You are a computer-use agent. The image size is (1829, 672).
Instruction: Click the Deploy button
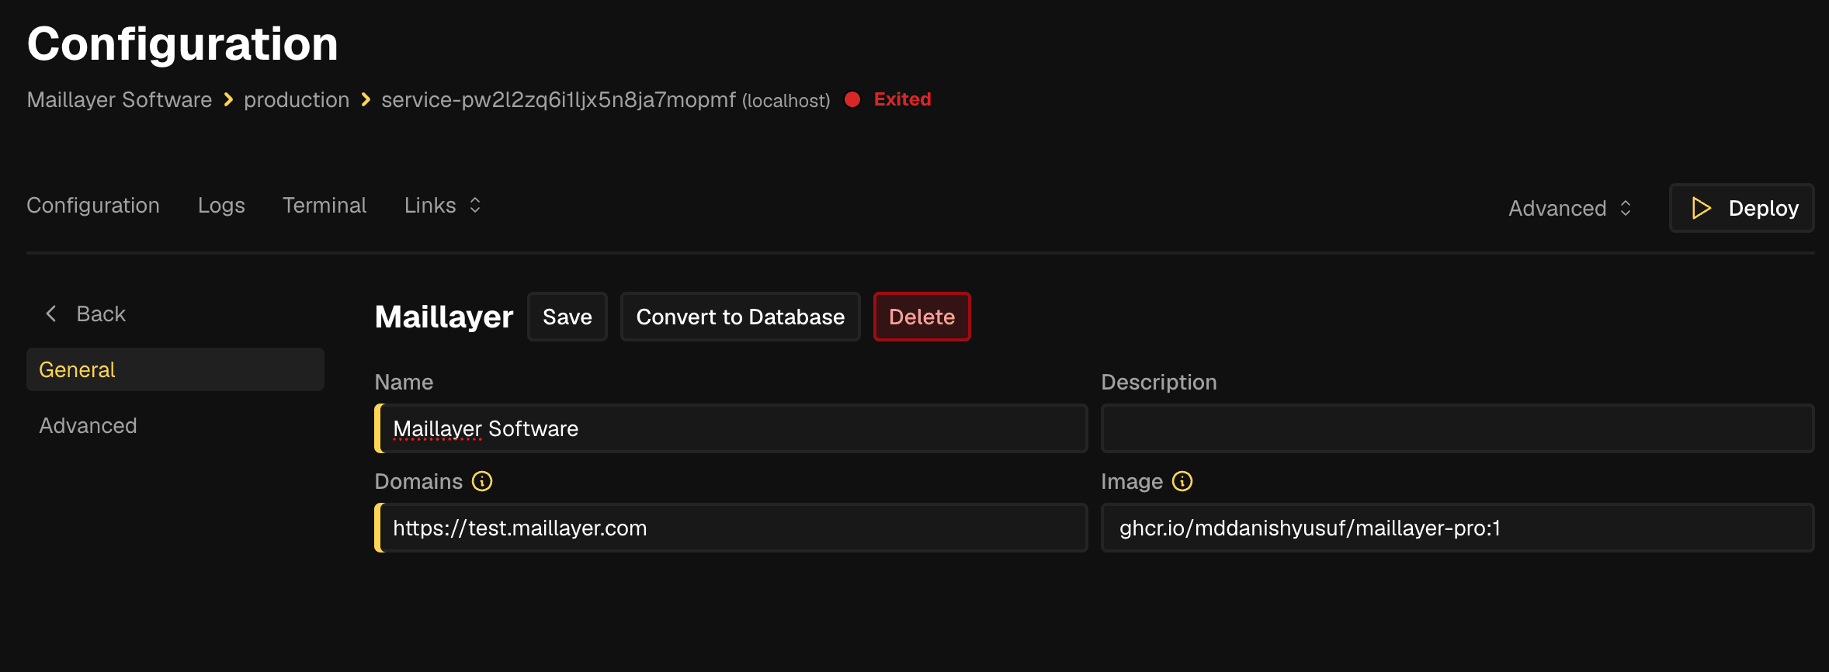[1742, 208]
